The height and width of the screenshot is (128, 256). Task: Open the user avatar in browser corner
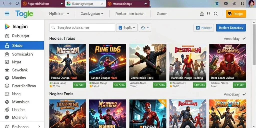pos(251,3)
